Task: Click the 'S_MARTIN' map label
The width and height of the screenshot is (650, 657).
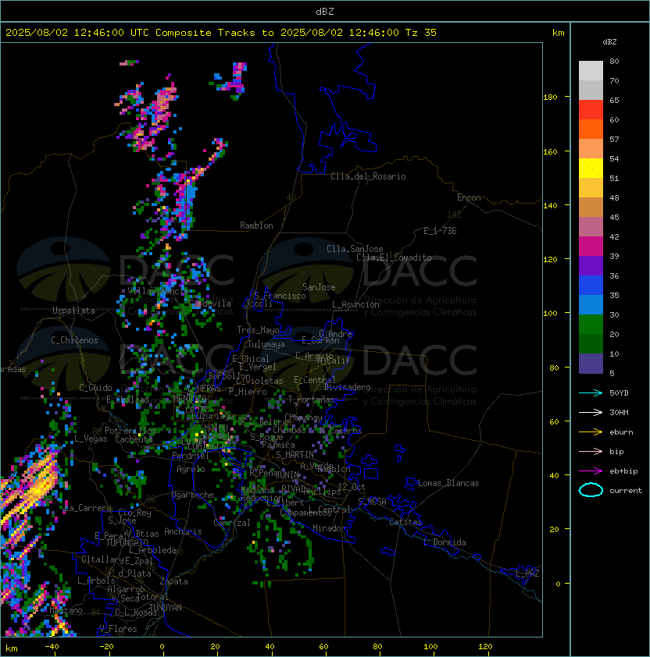Action: 295,455
